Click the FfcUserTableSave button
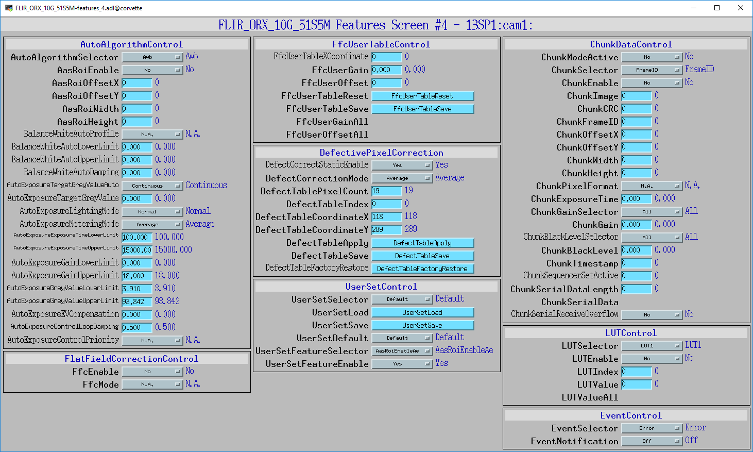The width and height of the screenshot is (753, 452). click(x=423, y=109)
